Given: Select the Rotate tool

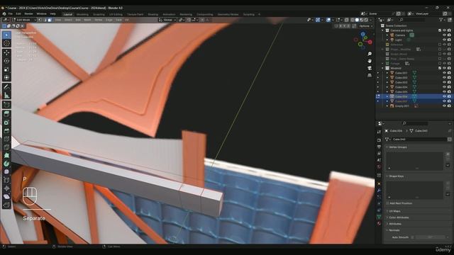Looking at the screenshot, I should [6, 61].
